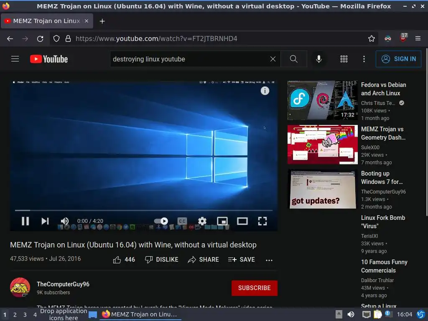
Task: Switch to workspace 3 in the panel
Action: tap(25, 315)
